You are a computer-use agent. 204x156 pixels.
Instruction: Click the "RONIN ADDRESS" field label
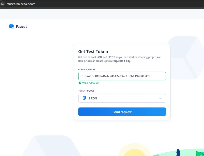click(x=87, y=69)
